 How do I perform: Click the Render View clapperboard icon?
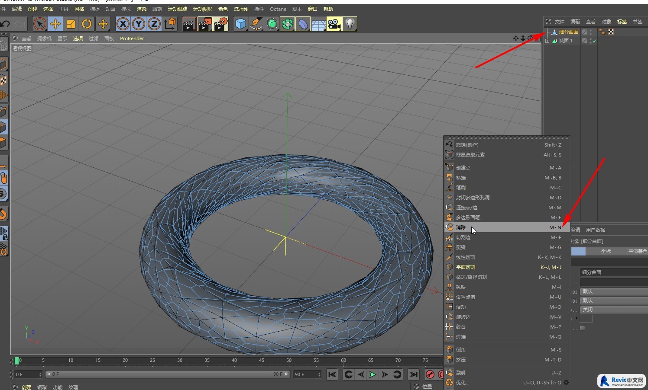point(189,24)
